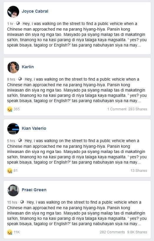Click the globe privacy icon on Joyce Cabral's post
Viewport: 154px width, 241px height.
click(x=18, y=23)
